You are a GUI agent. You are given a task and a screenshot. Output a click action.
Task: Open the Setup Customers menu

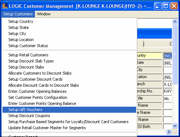click(18, 14)
